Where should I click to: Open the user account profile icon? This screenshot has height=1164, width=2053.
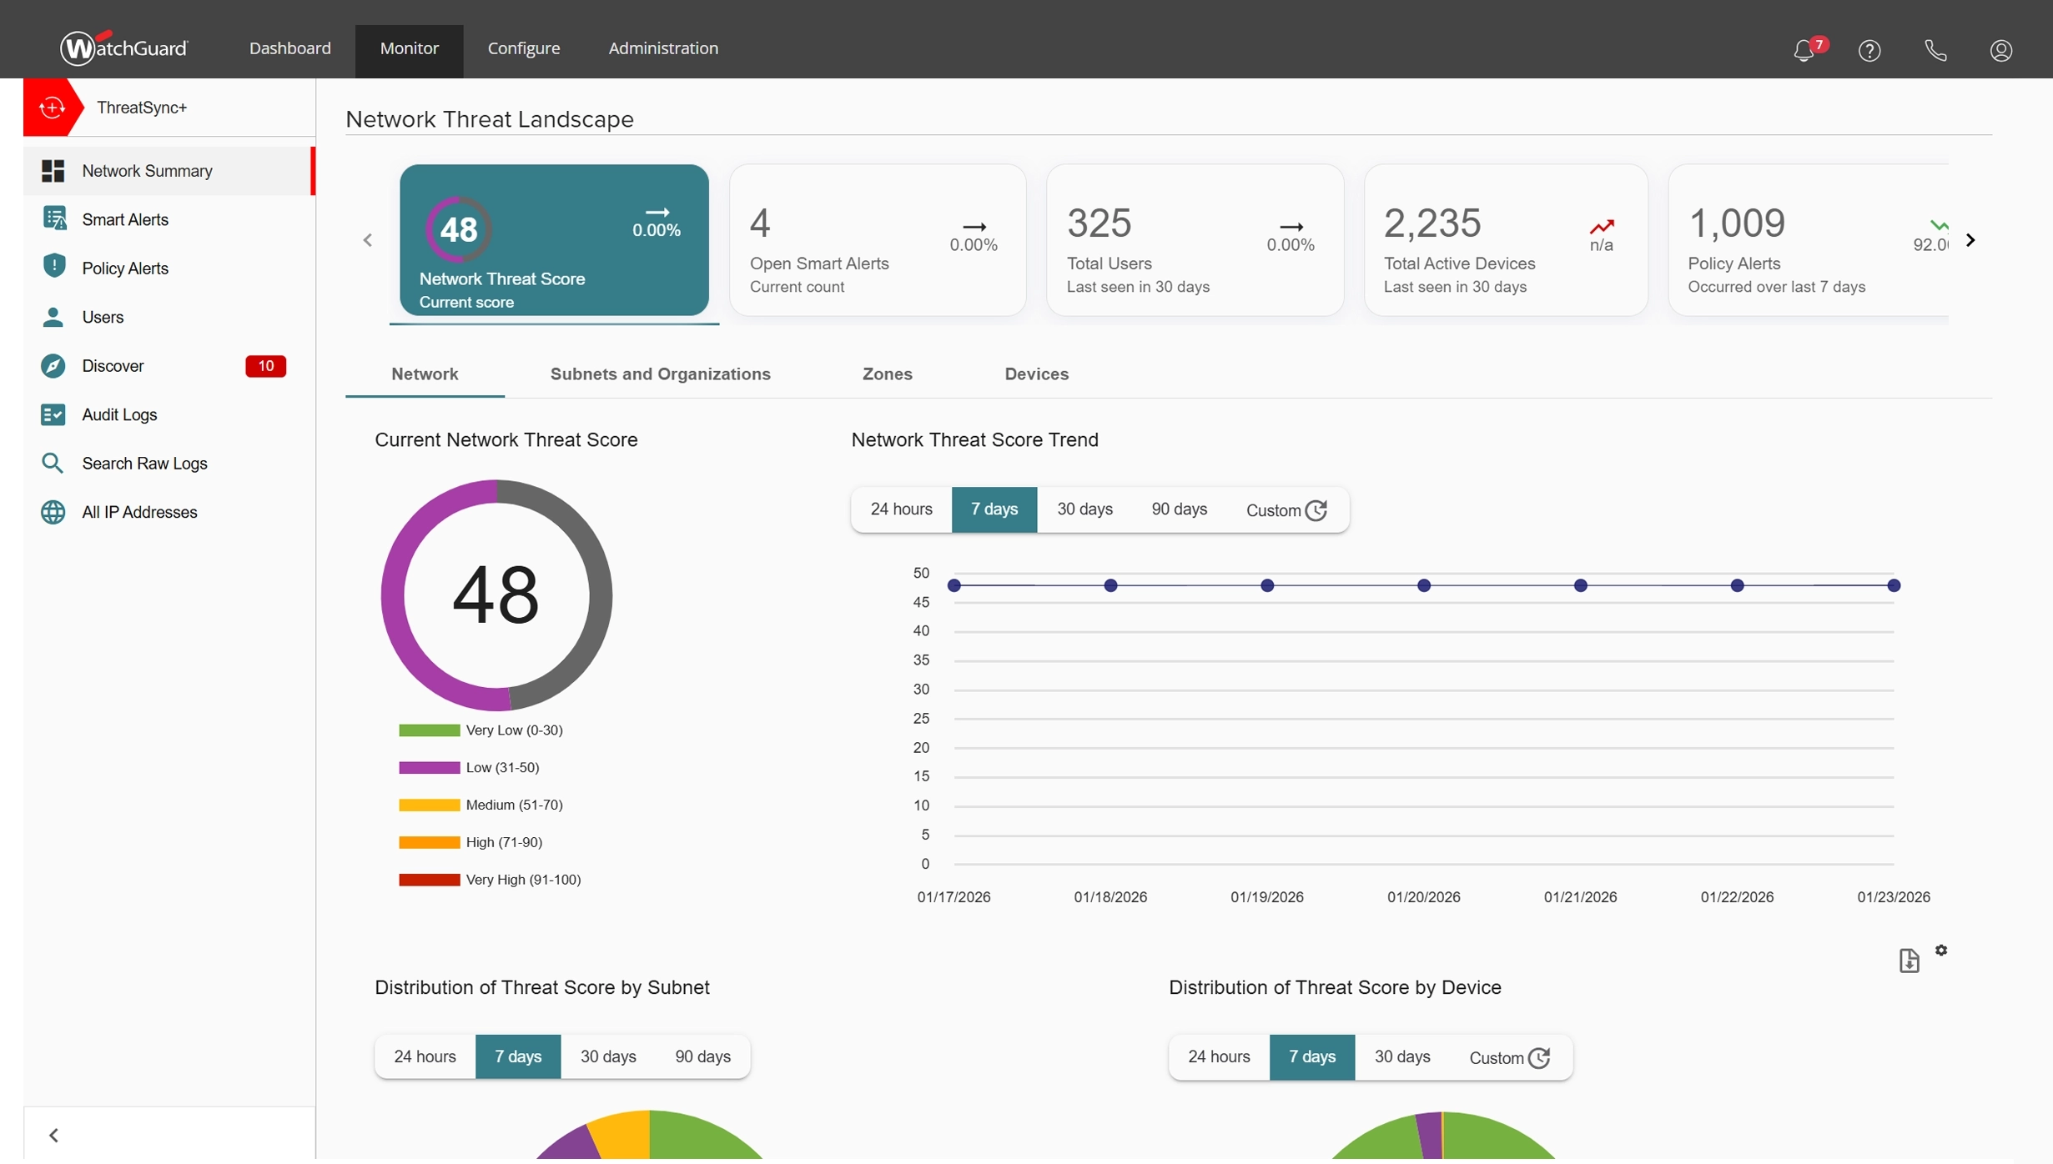click(x=2000, y=51)
